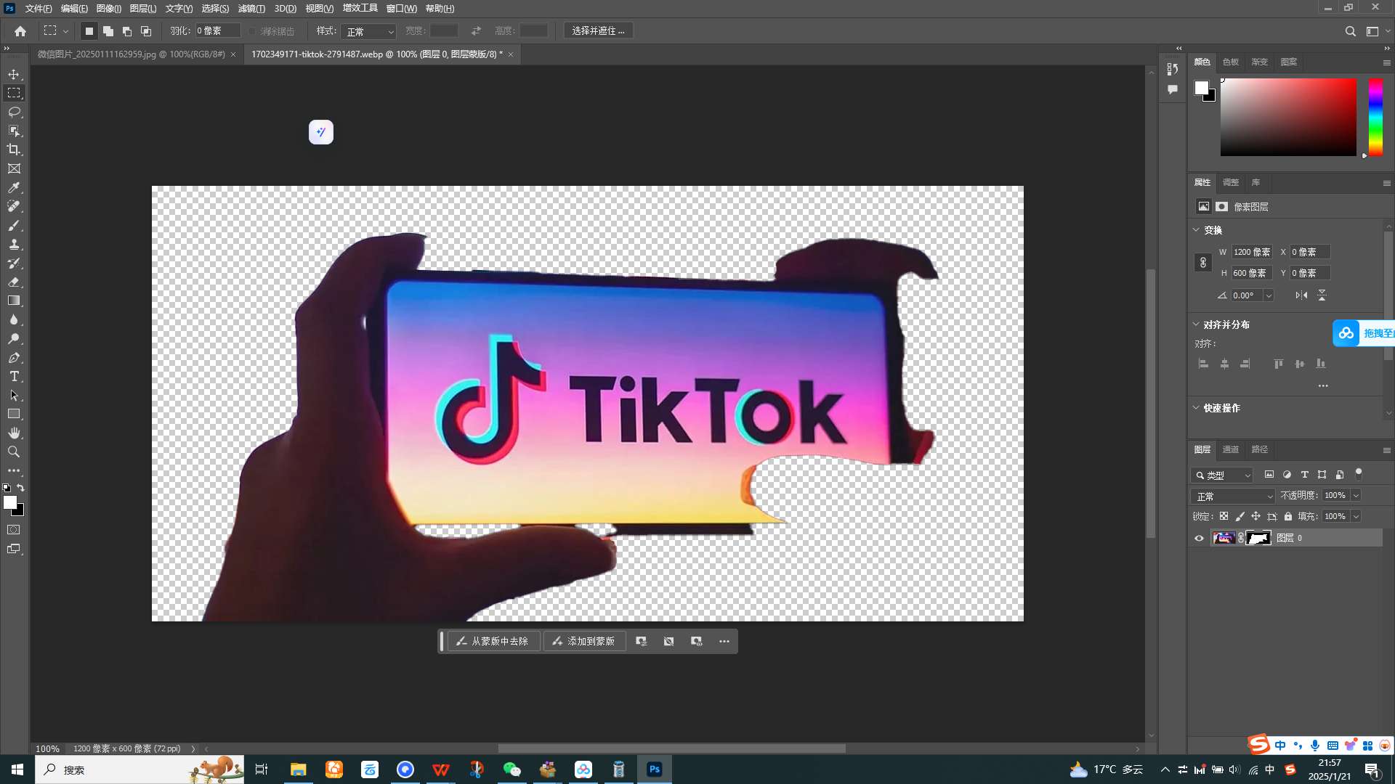Screen dimensions: 1395x784
Task: Select the Frame tool
Action: 14,168
